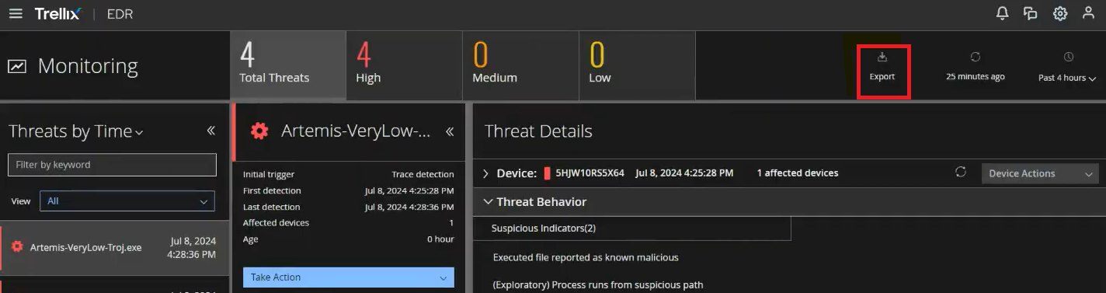
Task: Collapse the Threats by Time panel
Action: coord(210,131)
